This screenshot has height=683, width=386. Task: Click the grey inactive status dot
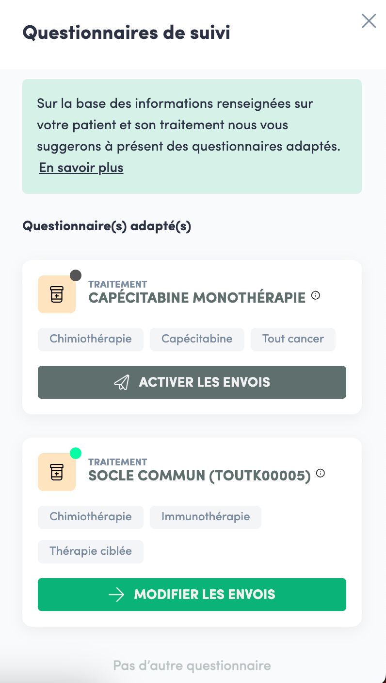click(x=75, y=275)
